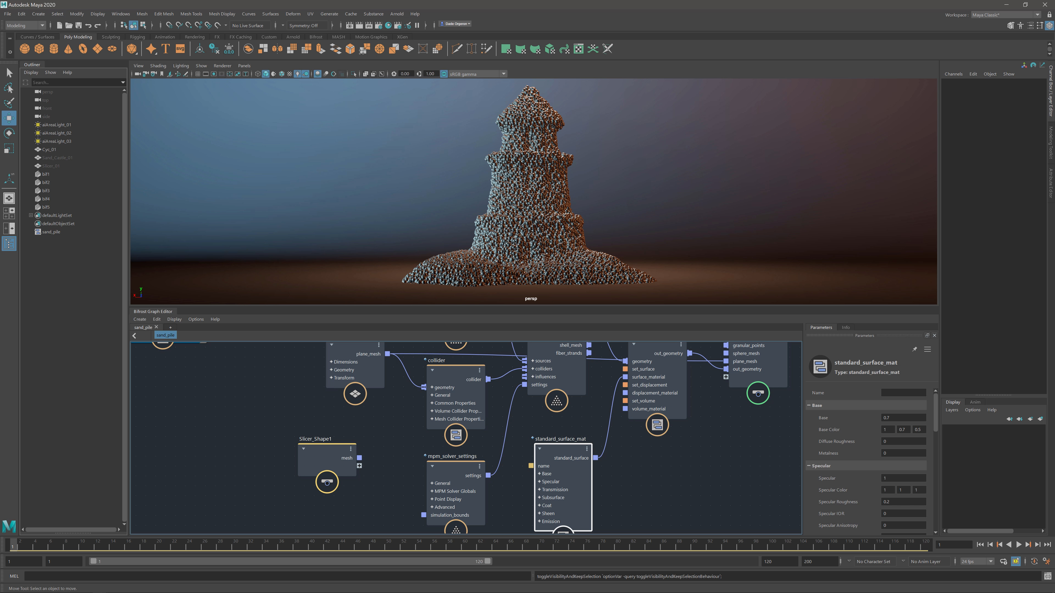Click the platonic solid shelf icon
Viewport: 1055px width, 593px height.
click(x=132, y=49)
